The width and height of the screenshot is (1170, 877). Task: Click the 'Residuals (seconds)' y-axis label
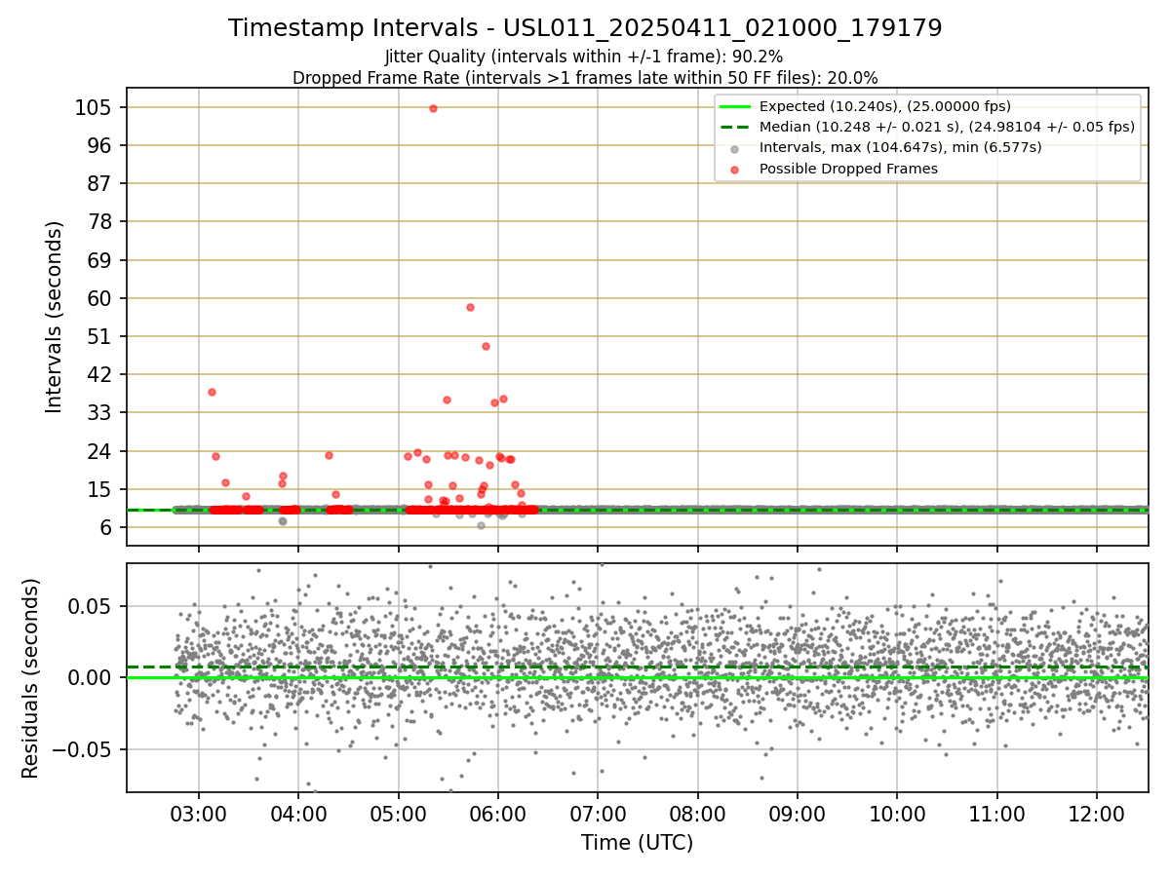click(31, 678)
